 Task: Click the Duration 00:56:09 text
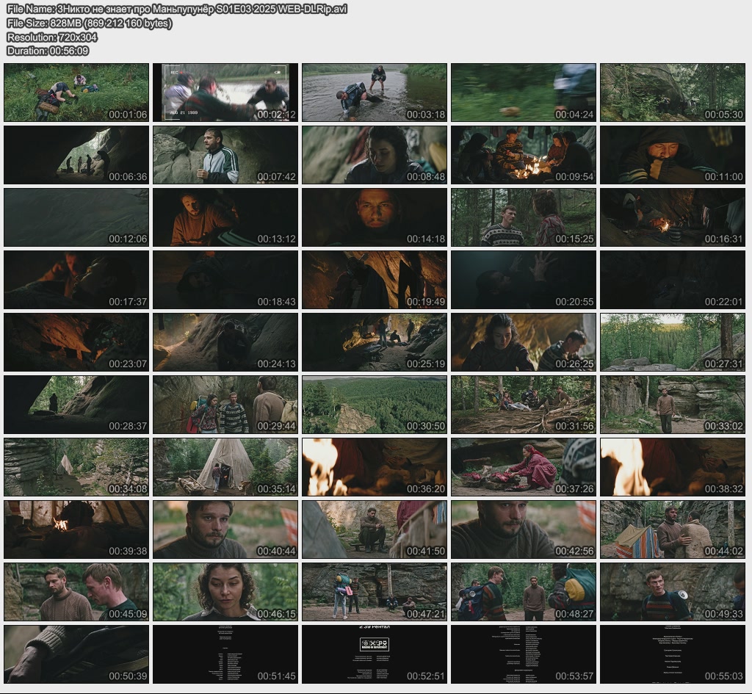[x=48, y=51]
